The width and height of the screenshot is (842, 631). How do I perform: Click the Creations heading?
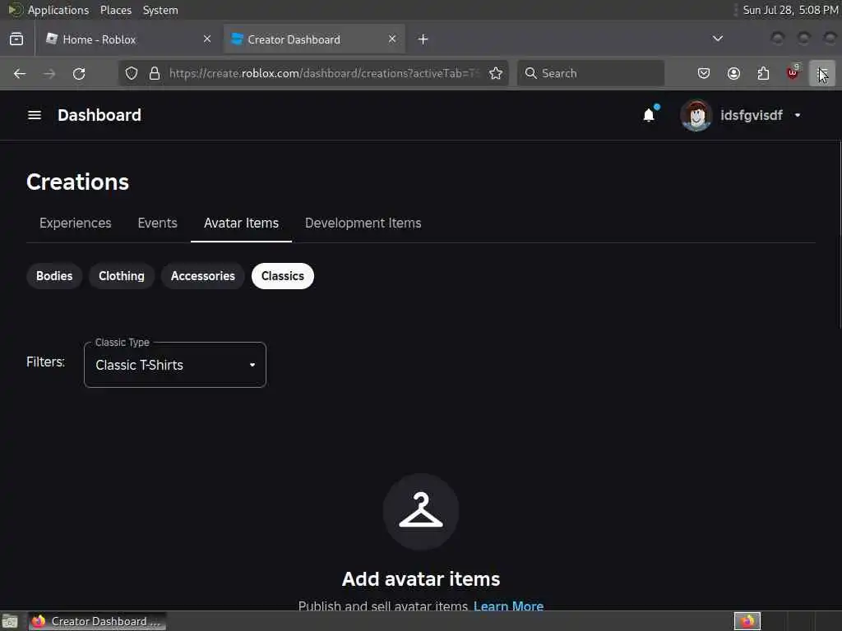point(78,182)
